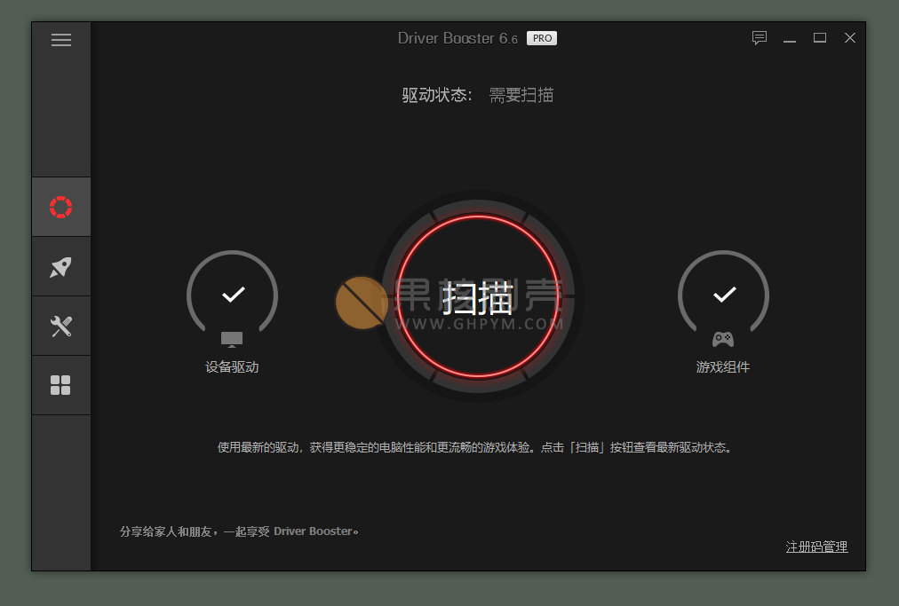Click the 驱动状态 label
Screen dimensions: 899x606
point(437,95)
